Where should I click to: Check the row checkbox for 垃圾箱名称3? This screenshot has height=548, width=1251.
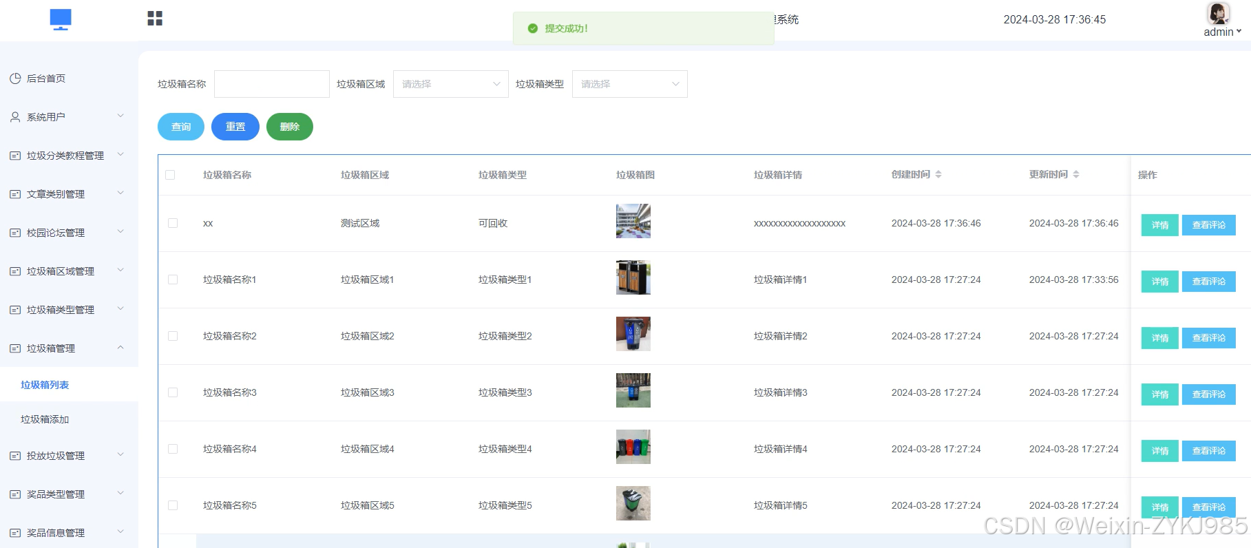pos(173,392)
